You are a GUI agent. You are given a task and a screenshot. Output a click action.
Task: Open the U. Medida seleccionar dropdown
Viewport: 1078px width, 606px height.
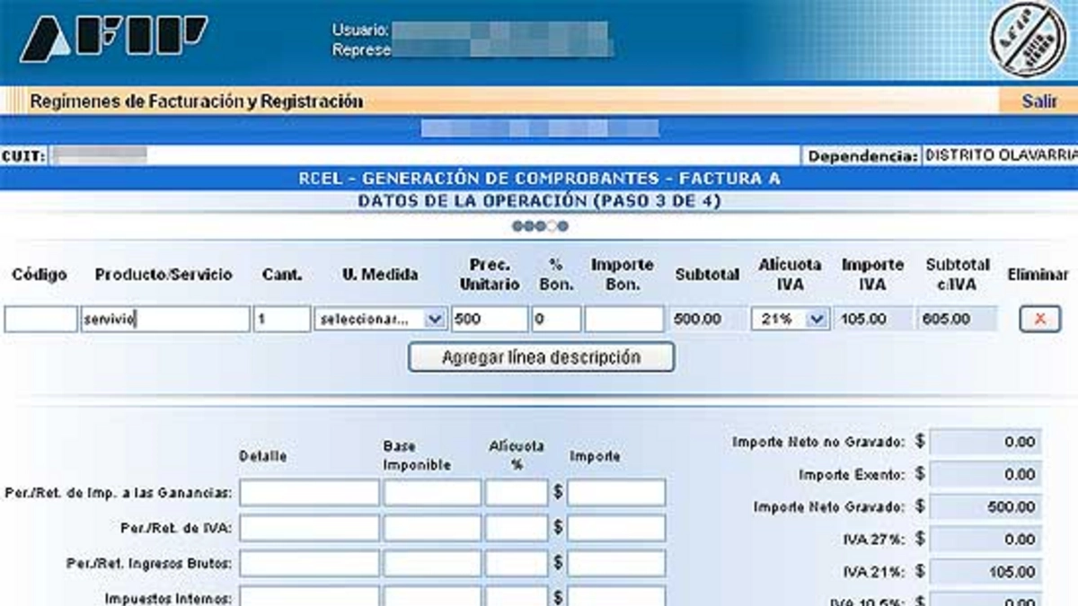[380, 319]
